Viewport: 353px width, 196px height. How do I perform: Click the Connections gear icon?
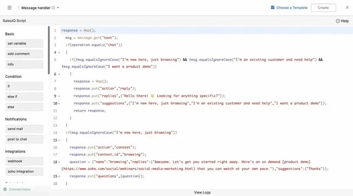pyautogui.click(x=5, y=190)
